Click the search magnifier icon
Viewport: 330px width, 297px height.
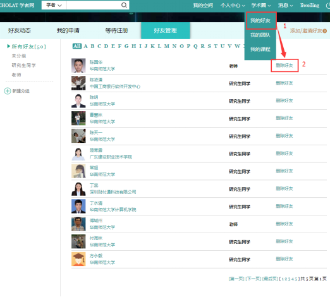click(124, 5)
